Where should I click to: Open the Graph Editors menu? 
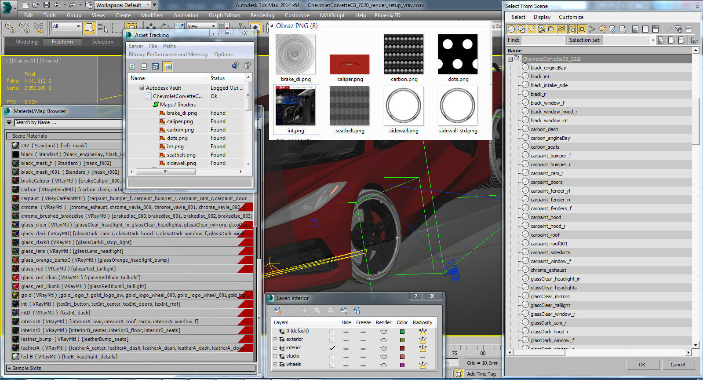pyautogui.click(x=224, y=15)
